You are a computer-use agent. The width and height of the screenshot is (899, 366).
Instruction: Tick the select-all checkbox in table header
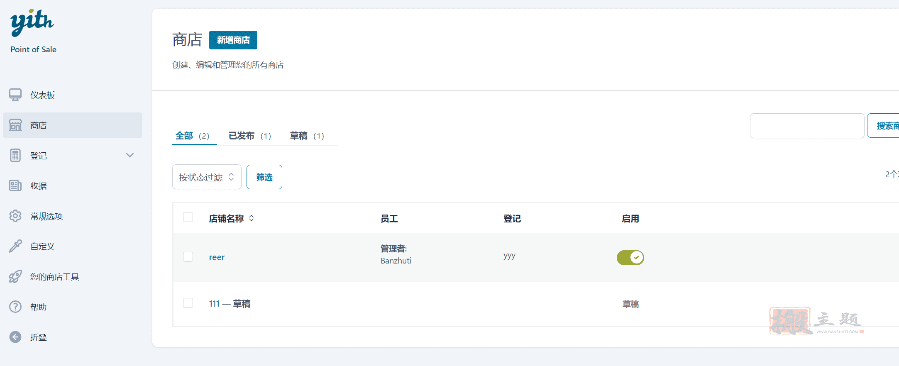(188, 217)
